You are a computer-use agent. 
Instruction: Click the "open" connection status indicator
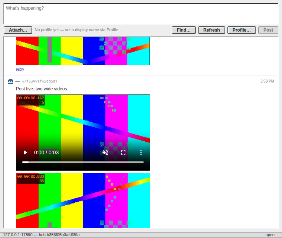(x=270, y=235)
